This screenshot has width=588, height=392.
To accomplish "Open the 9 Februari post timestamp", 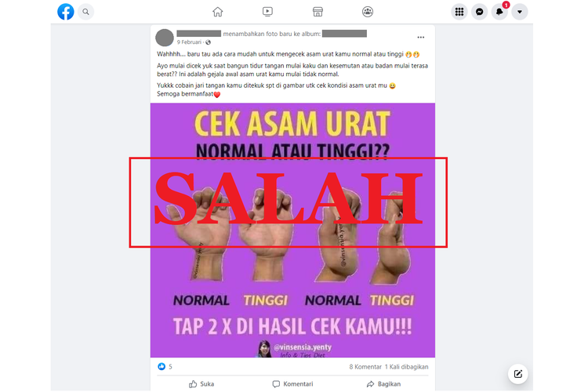I will point(189,42).
